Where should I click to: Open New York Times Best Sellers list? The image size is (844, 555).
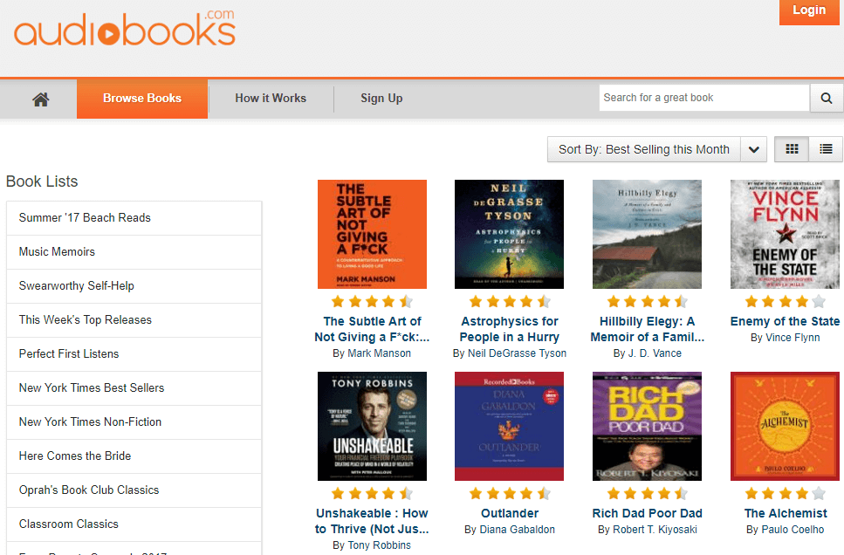(134, 388)
